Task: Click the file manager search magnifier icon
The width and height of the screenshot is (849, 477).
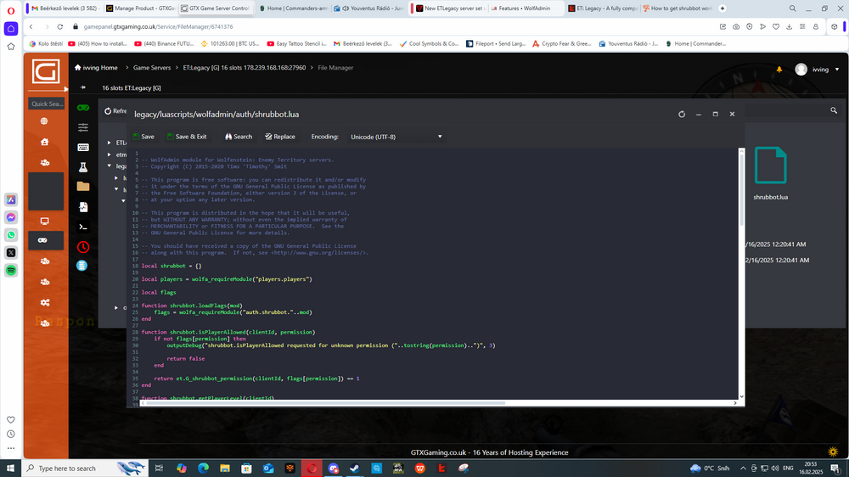Action: pos(834,110)
